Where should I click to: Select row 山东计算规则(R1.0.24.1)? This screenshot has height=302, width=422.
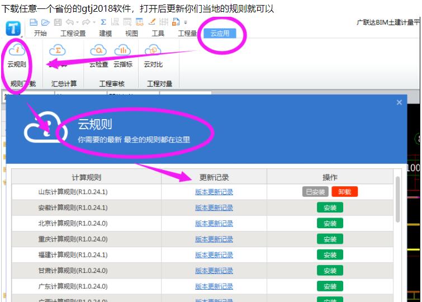coord(202,192)
